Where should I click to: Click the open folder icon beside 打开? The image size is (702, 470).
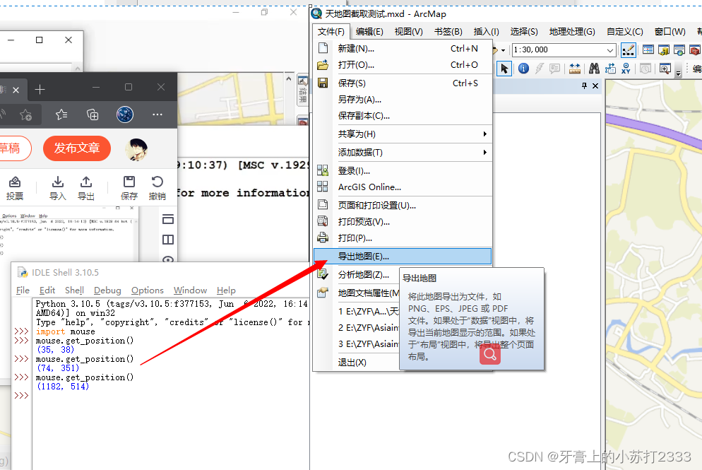coord(323,64)
